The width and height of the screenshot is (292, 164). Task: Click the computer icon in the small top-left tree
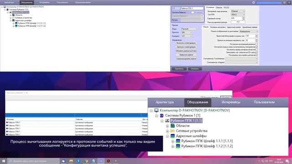[5, 7]
